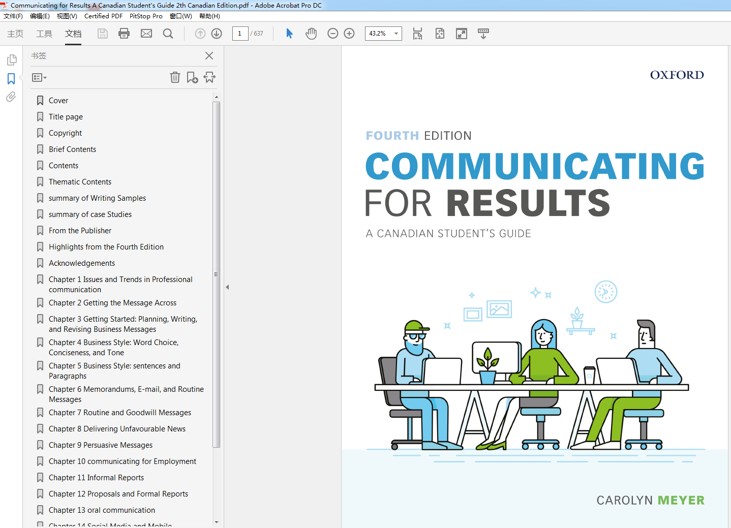
Task: Open Chapter 9 Persuasive Messages bookmark
Action: tap(101, 445)
